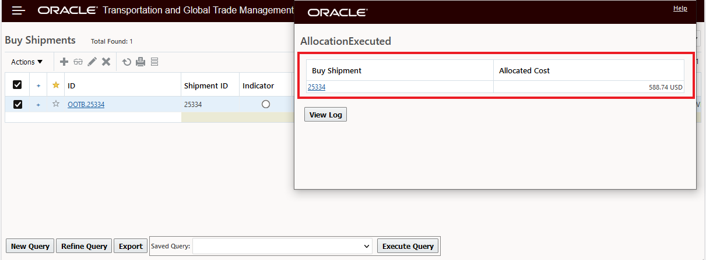
Task: Uncheck the OOTB.25334 row checkbox
Action: click(x=17, y=104)
